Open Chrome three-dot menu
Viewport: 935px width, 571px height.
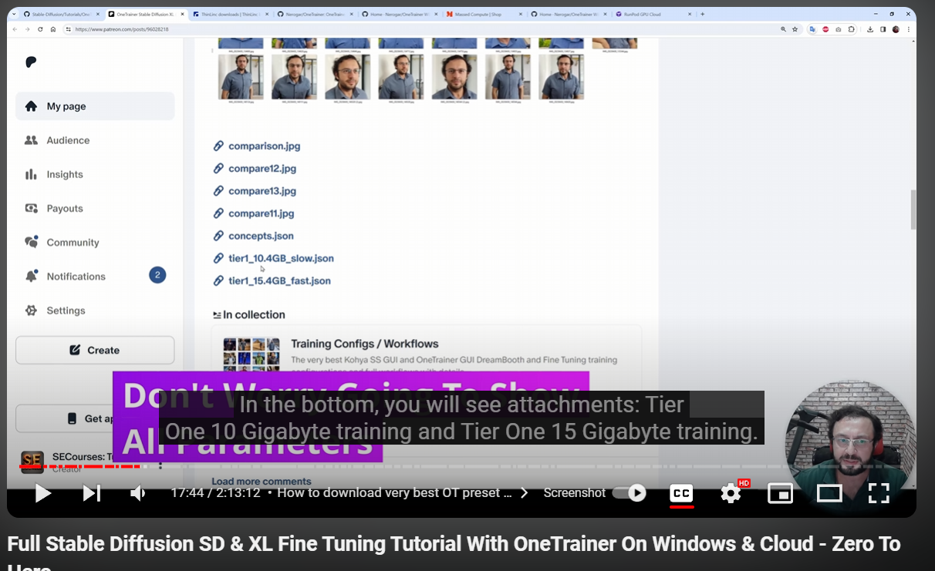(908, 29)
